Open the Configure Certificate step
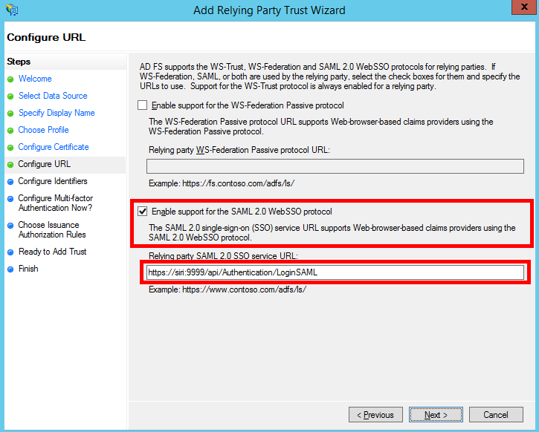Screen dimensions: 539x432 54,147
